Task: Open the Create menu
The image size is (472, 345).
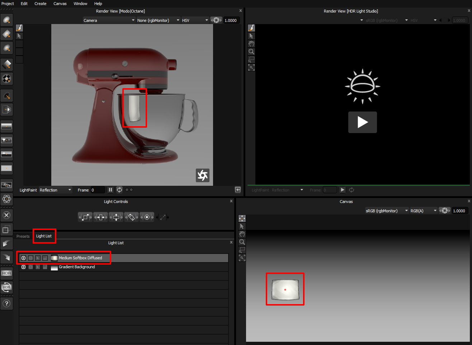Action: (x=41, y=4)
